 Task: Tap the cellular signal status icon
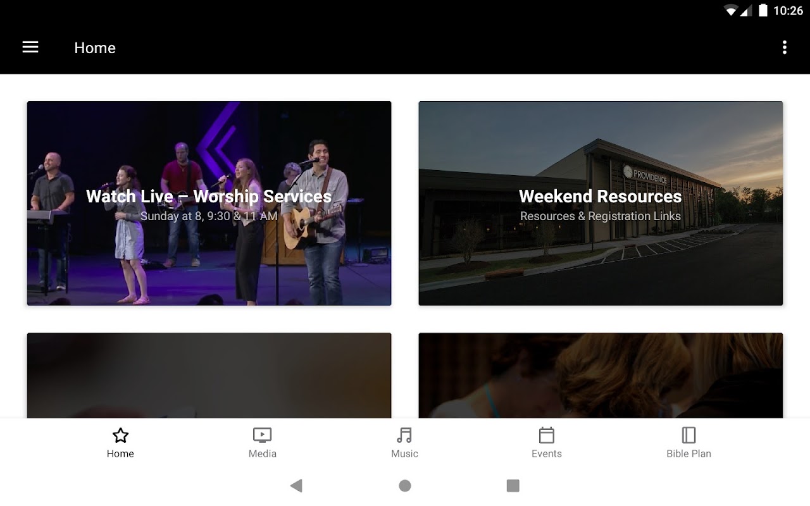[x=745, y=10]
